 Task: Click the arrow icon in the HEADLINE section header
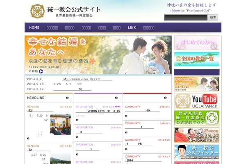[67, 98]
